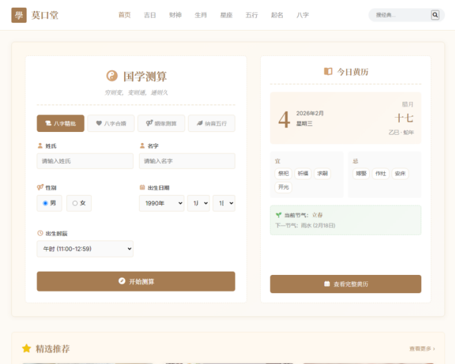Click the sprout icon beside 当前节气
Image resolution: width=455 pixels, height=364 pixels.
point(278,214)
